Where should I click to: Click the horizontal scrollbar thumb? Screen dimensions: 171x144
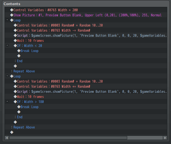[x=68, y=138]
